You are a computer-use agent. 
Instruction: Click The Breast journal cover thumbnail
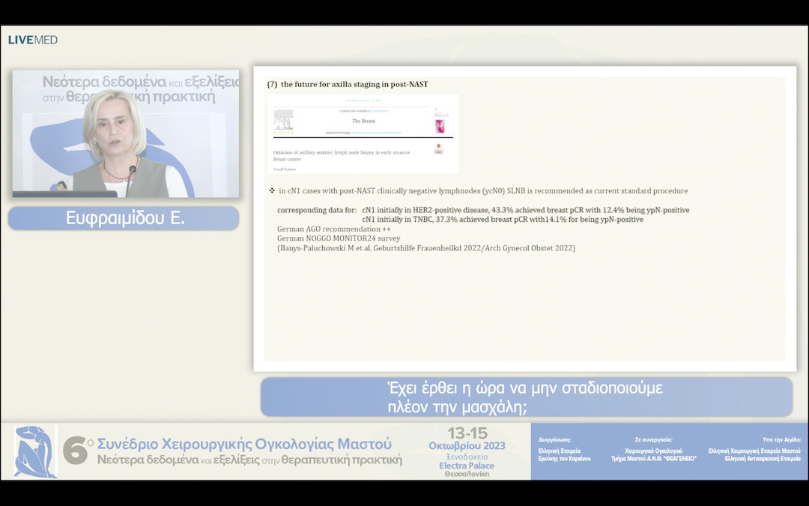[440, 122]
